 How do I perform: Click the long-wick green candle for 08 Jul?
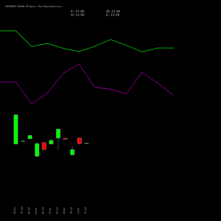click(x=58, y=133)
